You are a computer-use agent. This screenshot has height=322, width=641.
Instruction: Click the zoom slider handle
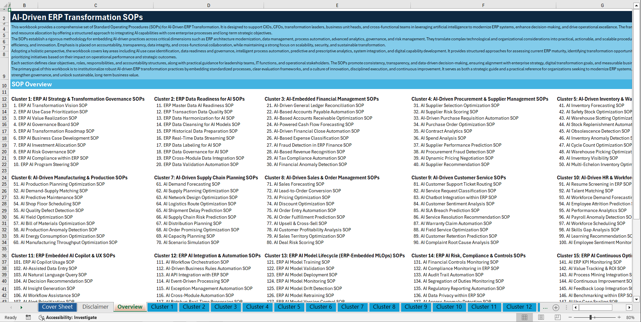(x=590, y=317)
